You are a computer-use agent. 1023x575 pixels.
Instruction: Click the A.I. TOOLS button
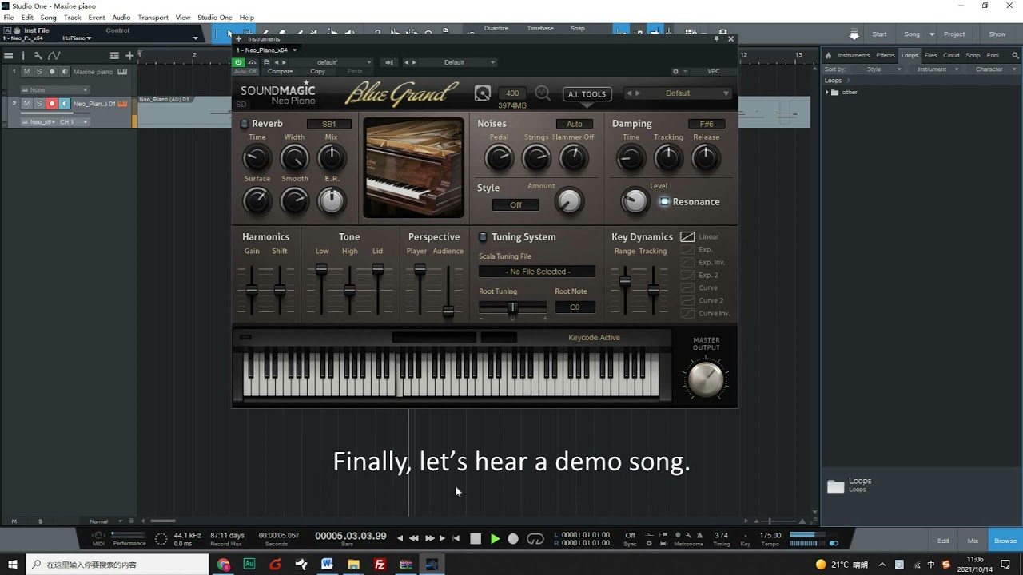pos(587,94)
